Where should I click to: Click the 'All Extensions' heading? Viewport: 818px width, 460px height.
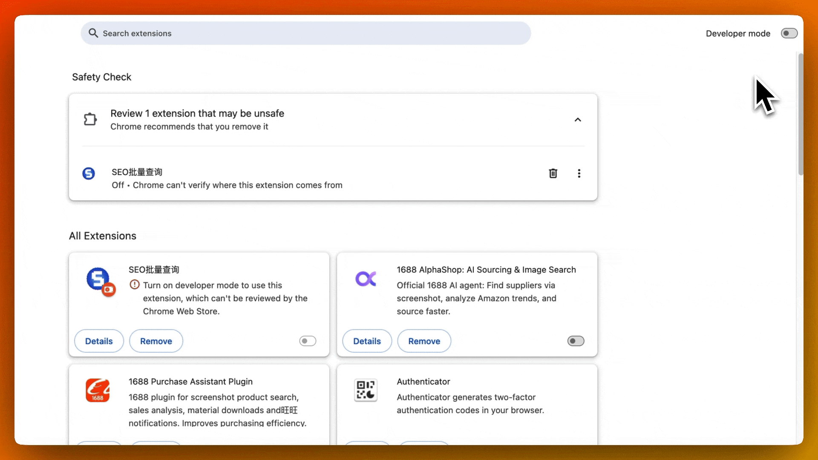103,236
